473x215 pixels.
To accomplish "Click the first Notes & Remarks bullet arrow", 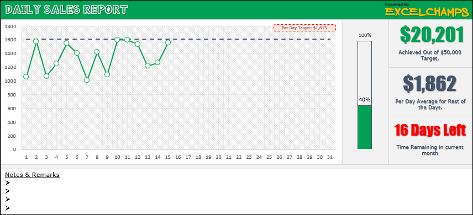I will (x=8, y=182).
